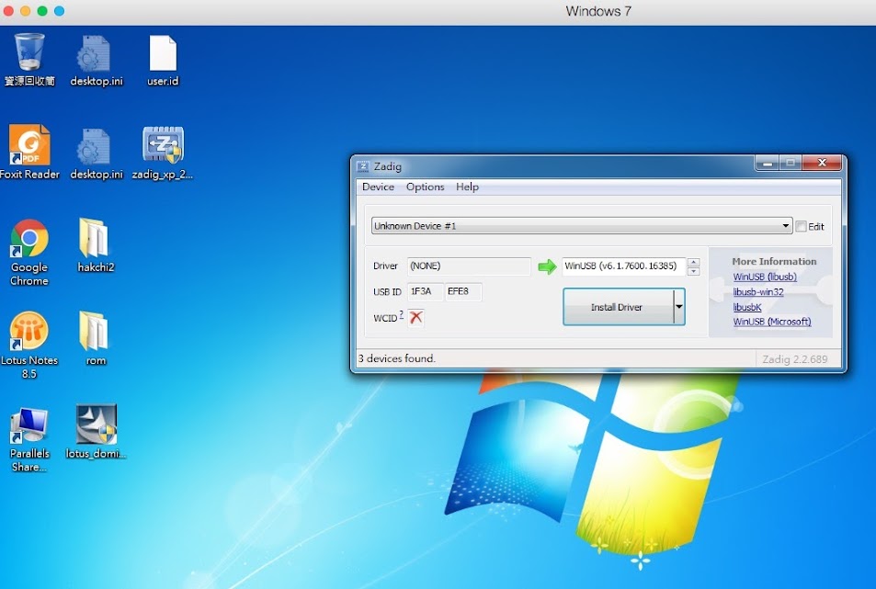Open the Help menu in Zadig

(x=467, y=187)
